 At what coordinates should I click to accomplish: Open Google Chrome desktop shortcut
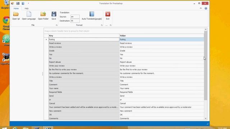point(6,23)
